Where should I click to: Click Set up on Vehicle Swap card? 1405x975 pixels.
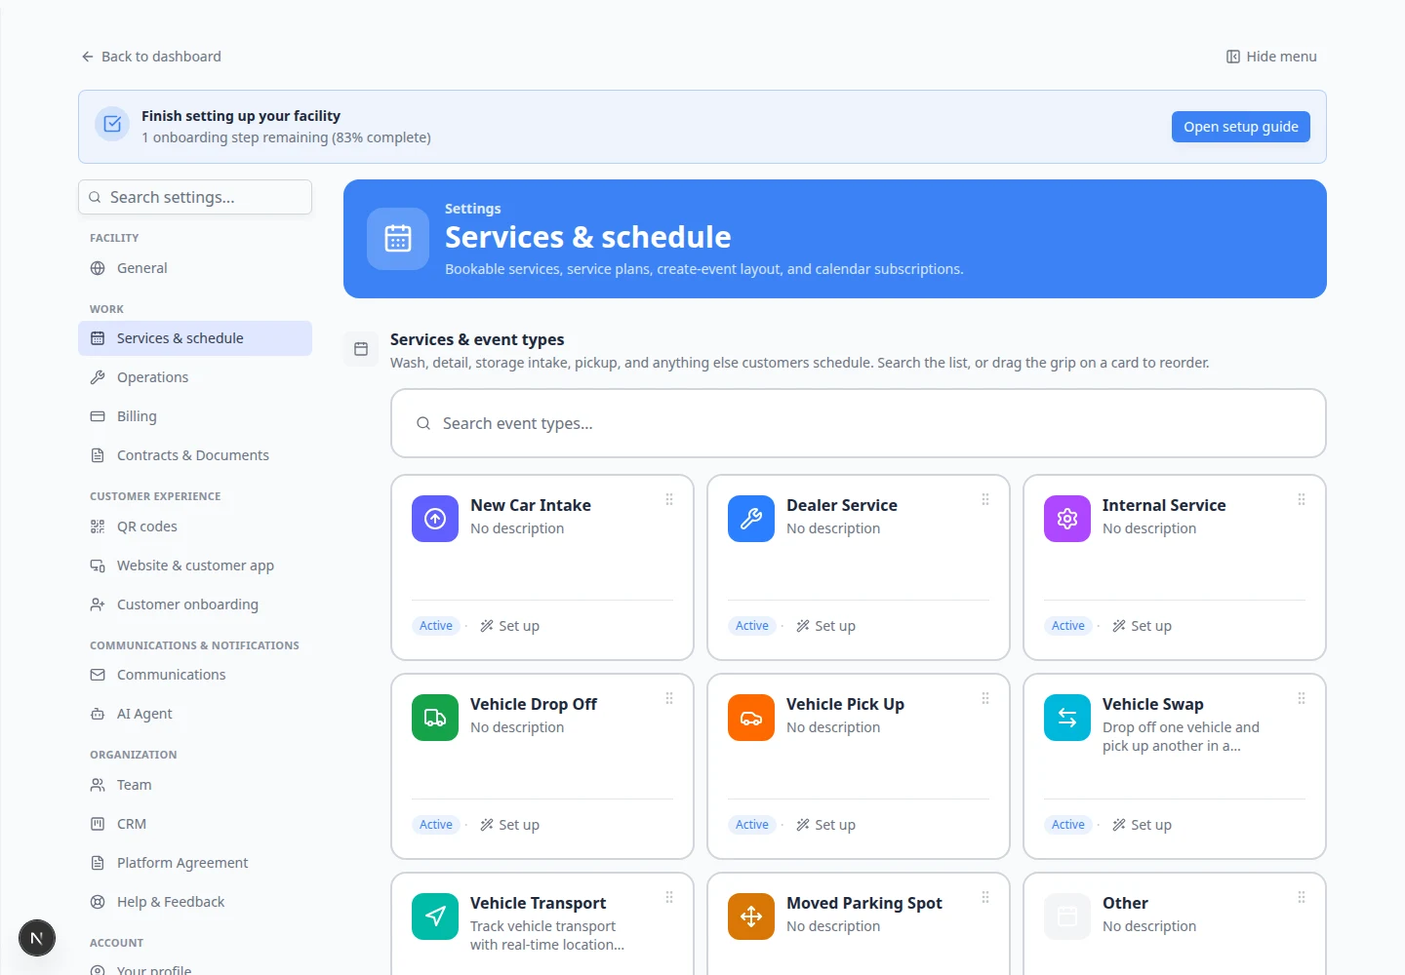[1142, 825]
